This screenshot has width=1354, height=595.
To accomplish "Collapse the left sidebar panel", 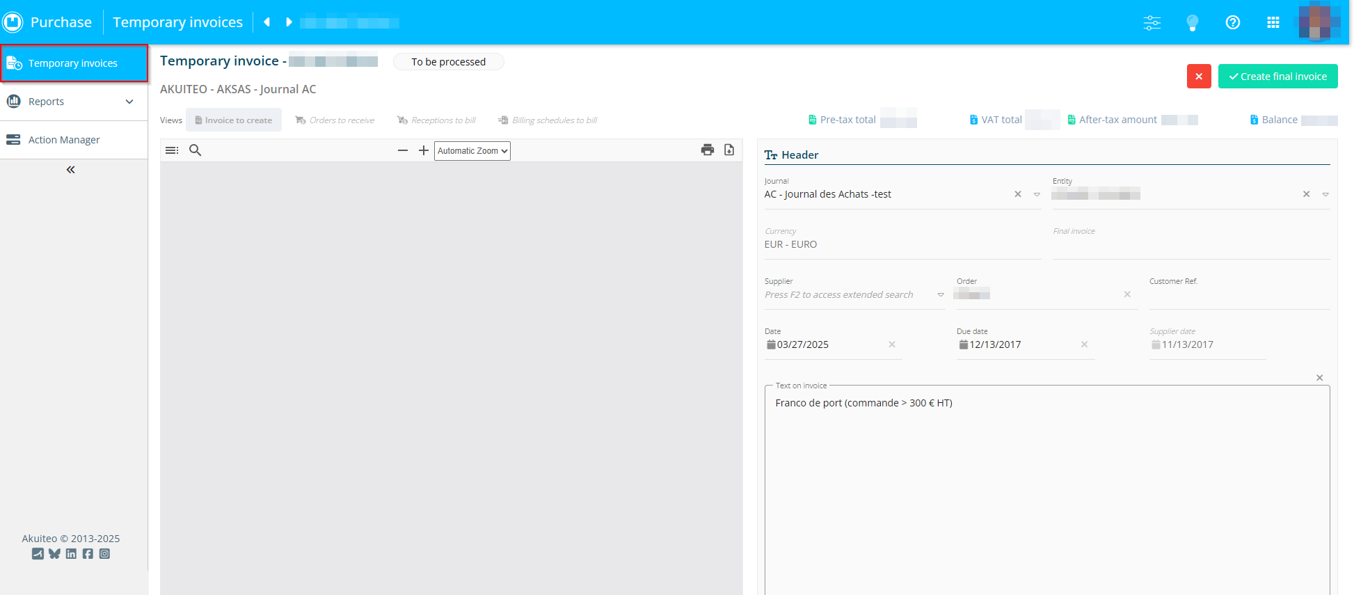I will tap(70, 170).
